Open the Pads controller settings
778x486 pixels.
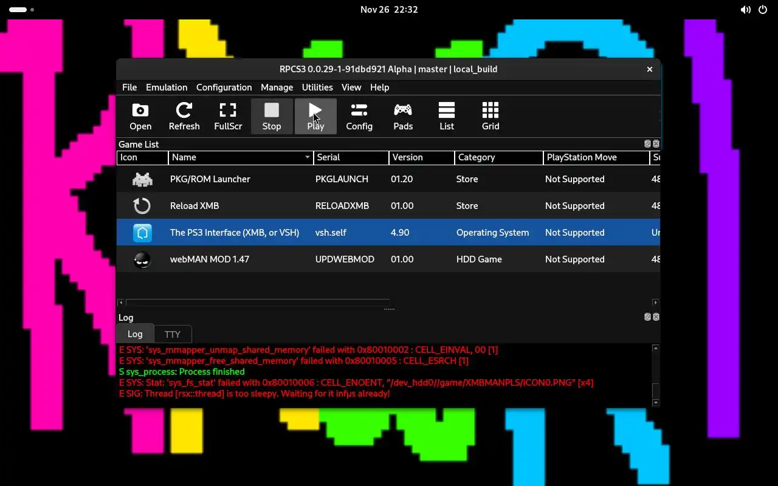click(403, 116)
